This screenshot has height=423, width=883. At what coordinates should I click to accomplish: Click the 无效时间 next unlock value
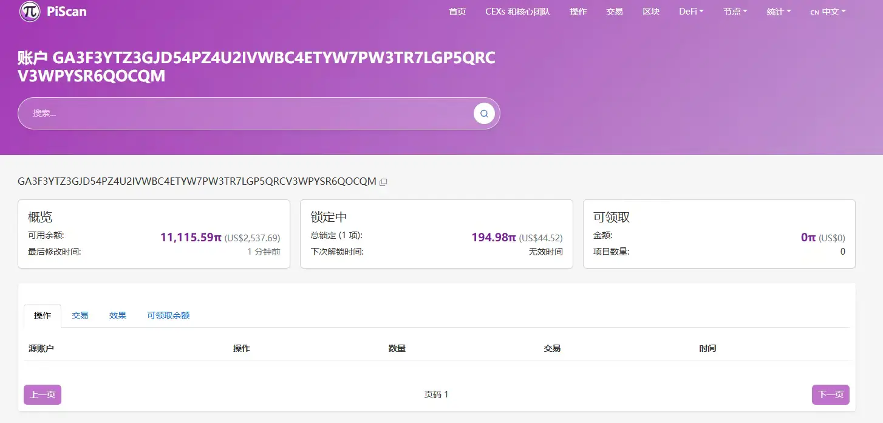(x=545, y=252)
